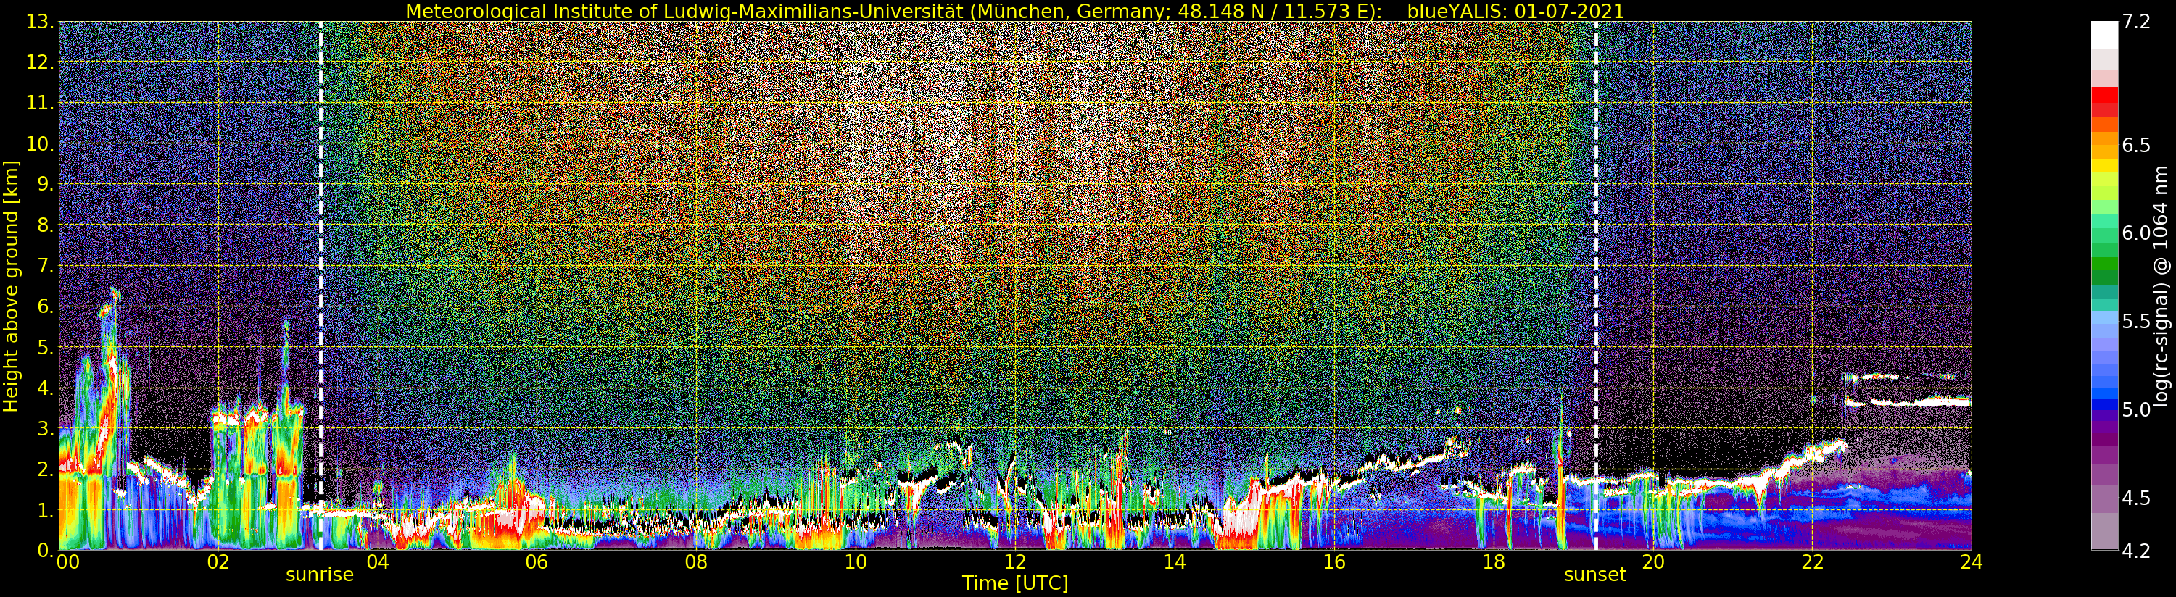Click the 06 tick label on the time axis

[x=537, y=562]
